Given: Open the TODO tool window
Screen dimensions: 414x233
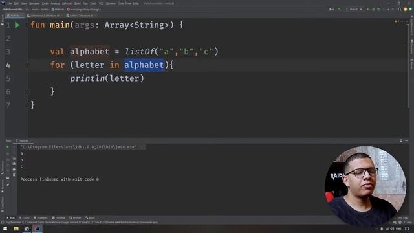Looking at the screenshot, I should click(25, 218).
